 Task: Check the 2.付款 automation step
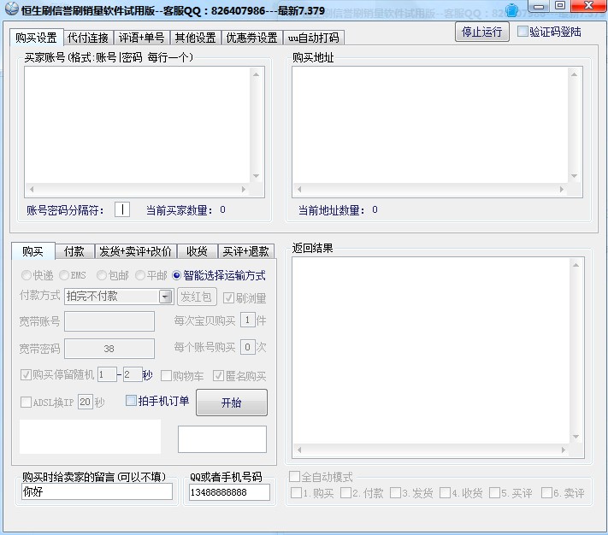click(x=345, y=492)
